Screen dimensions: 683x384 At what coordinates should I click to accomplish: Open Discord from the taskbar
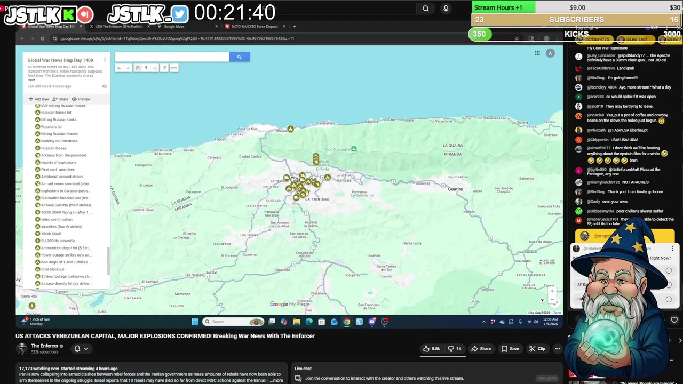point(372,322)
